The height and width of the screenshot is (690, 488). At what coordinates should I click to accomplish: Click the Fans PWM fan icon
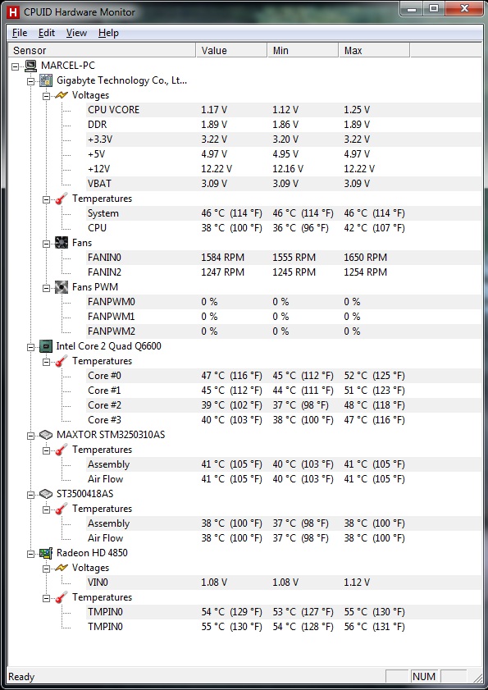click(62, 287)
